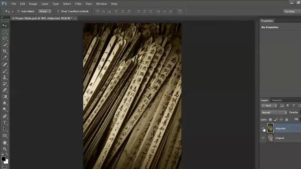Select the Eraser tool
301x169 pixels.
point(5,90)
